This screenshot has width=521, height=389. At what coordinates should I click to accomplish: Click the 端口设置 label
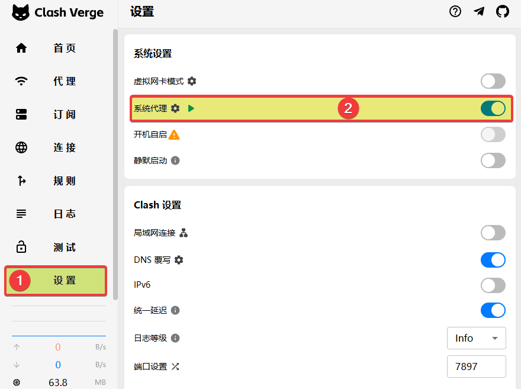(150, 367)
